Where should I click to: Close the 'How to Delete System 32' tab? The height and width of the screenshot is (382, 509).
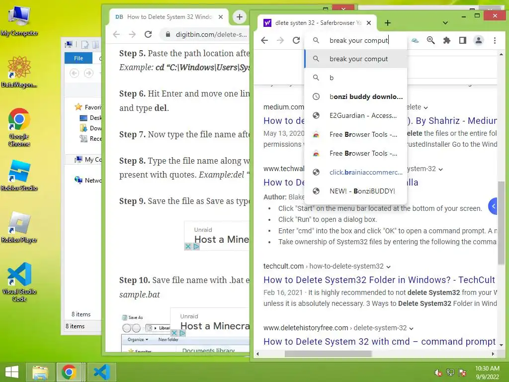(x=221, y=17)
